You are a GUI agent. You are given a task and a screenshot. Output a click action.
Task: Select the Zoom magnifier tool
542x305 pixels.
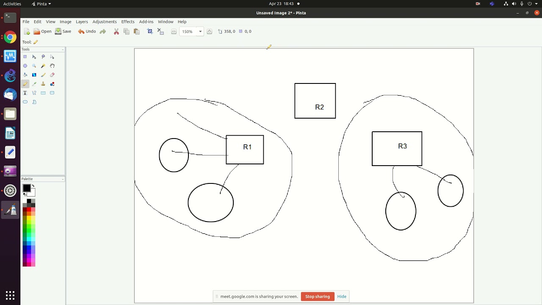tap(34, 66)
